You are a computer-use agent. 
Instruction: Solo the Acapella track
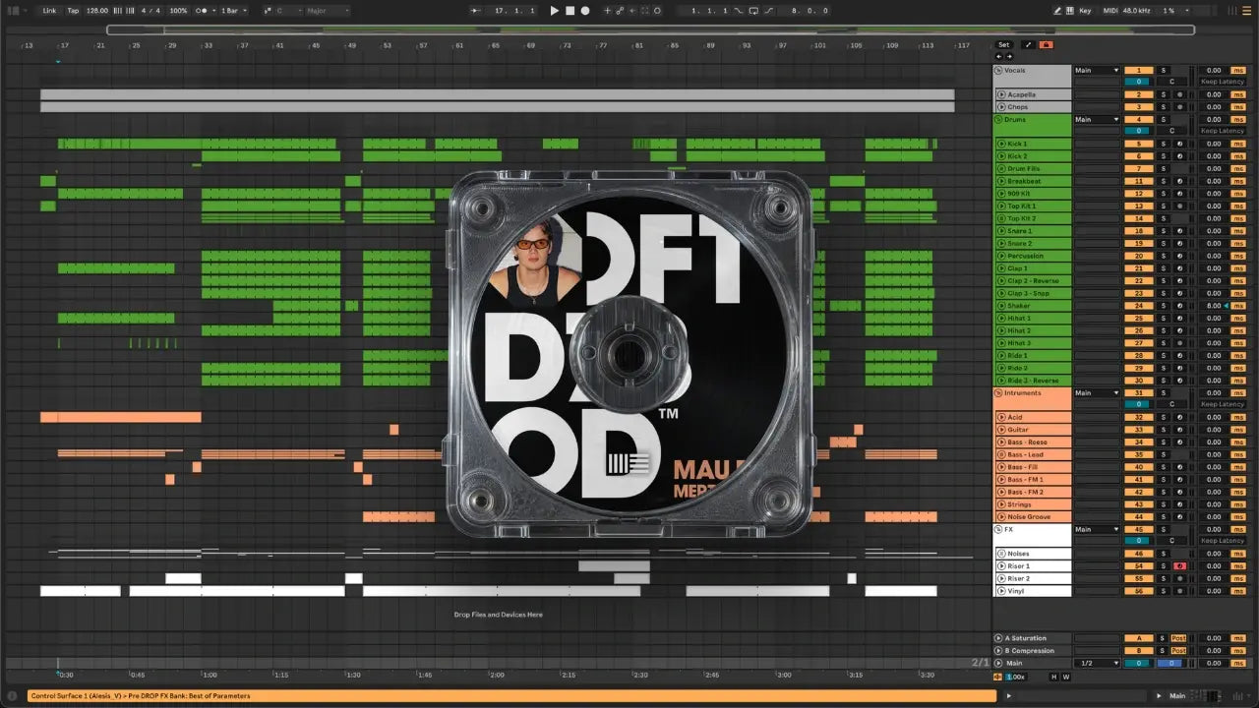(x=1163, y=94)
